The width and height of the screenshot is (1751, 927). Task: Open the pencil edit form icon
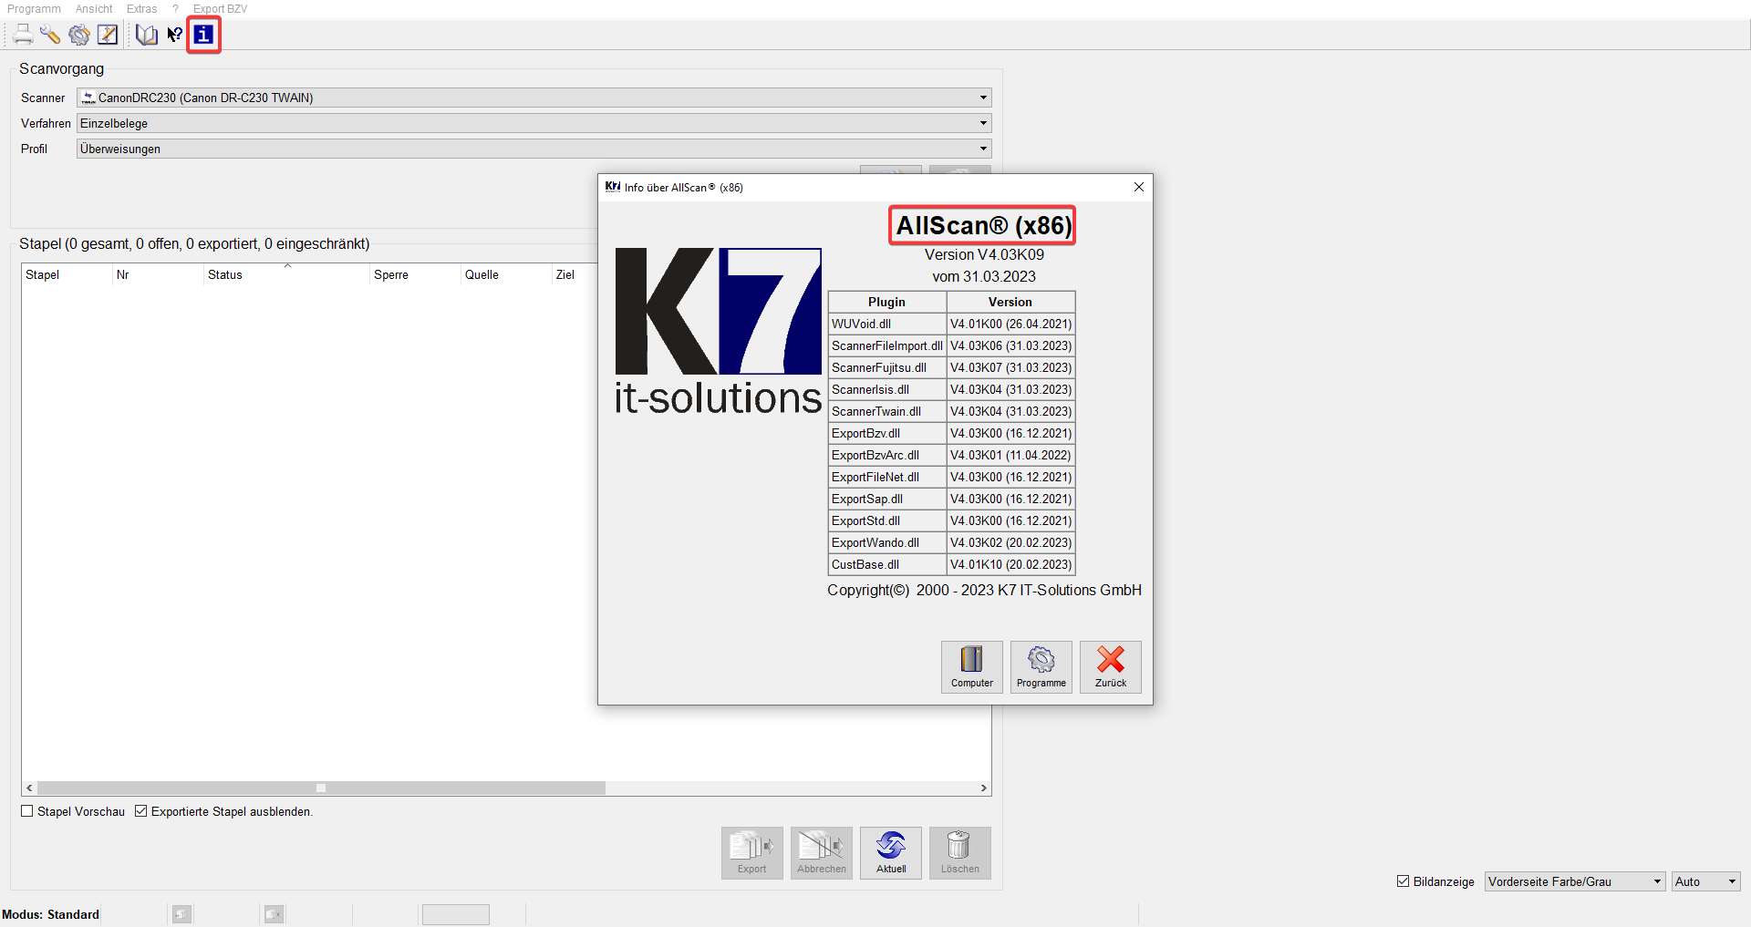click(x=108, y=35)
